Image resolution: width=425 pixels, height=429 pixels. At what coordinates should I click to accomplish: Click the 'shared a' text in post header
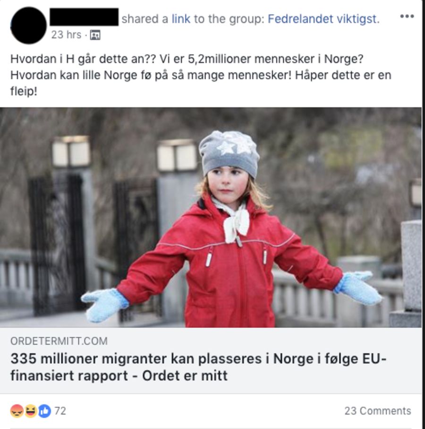click(145, 19)
